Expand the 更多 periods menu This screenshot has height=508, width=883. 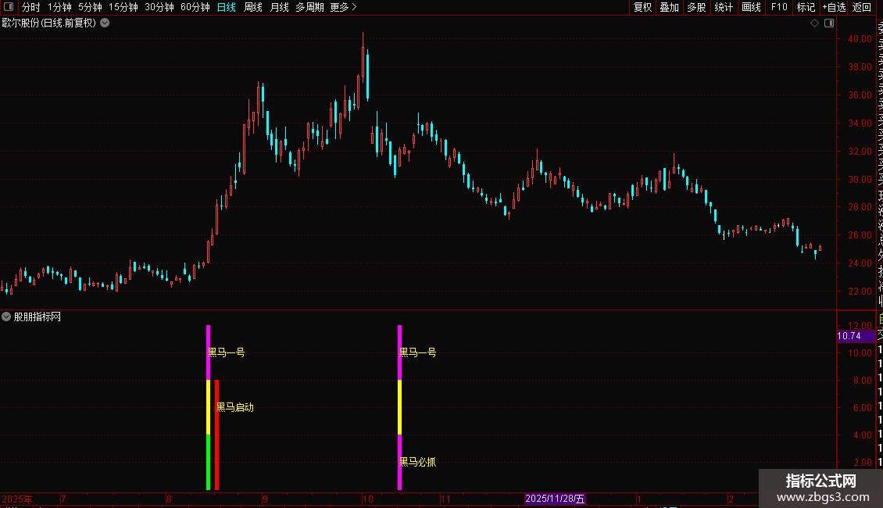pyautogui.click(x=343, y=7)
